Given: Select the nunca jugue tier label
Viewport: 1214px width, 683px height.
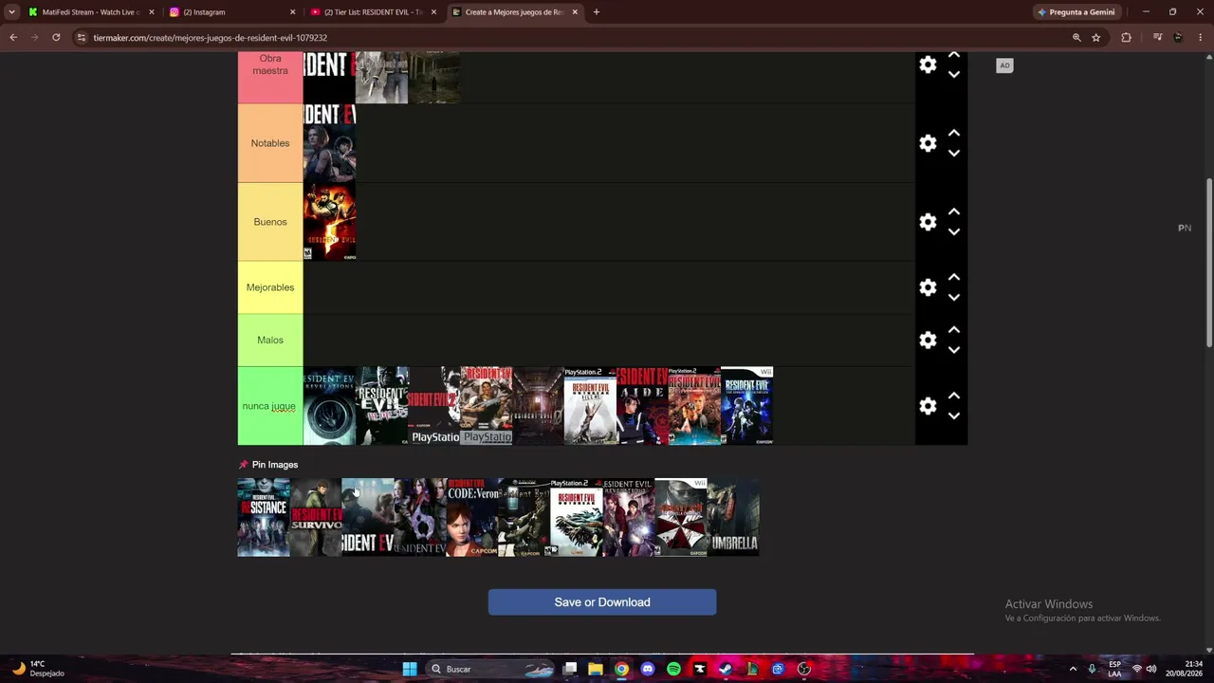Looking at the screenshot, I should pos(270,406).
